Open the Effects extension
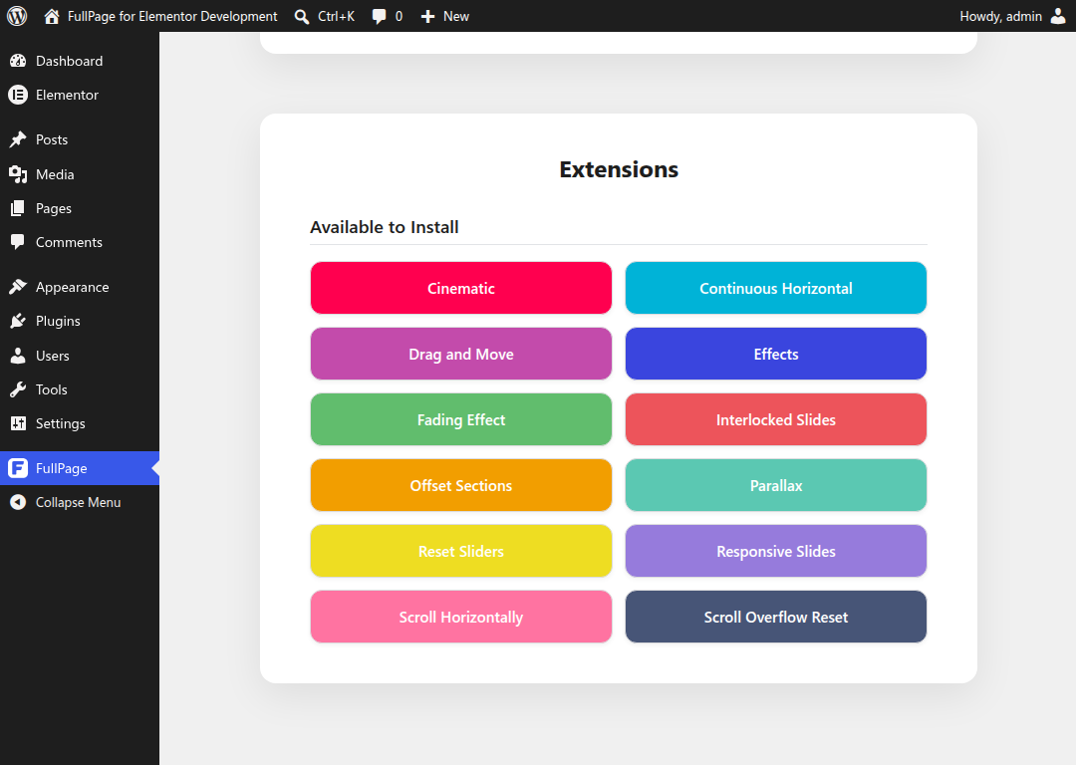1076x765 pixels. click(x=776, y=354)
